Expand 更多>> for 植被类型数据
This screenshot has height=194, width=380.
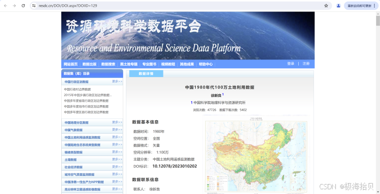pyautogui.click(x=117, y=152)
